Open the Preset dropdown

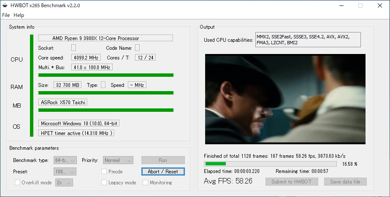click(x=65, y=172)
